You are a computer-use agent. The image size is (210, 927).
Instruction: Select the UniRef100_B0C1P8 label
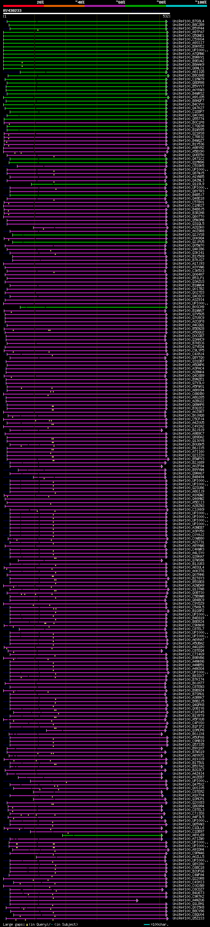coord(188,122)
